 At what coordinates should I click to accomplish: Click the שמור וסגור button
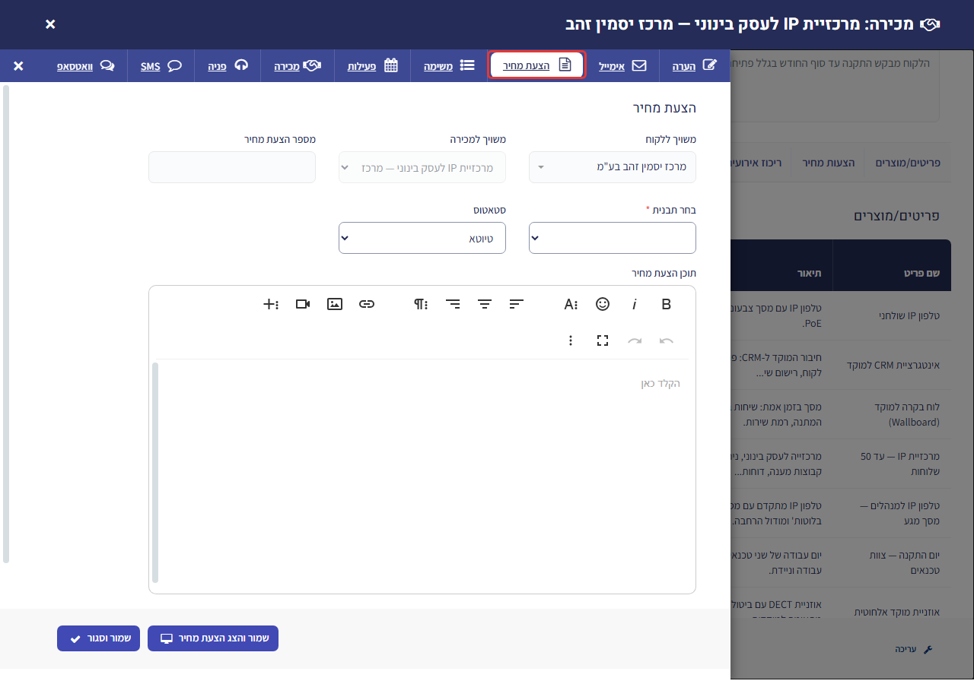[98, 638]
